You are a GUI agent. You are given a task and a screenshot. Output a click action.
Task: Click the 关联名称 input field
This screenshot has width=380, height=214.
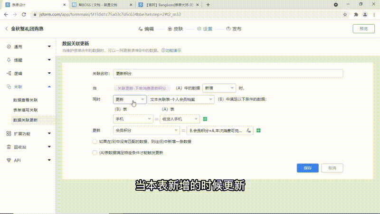coord(228,74)
